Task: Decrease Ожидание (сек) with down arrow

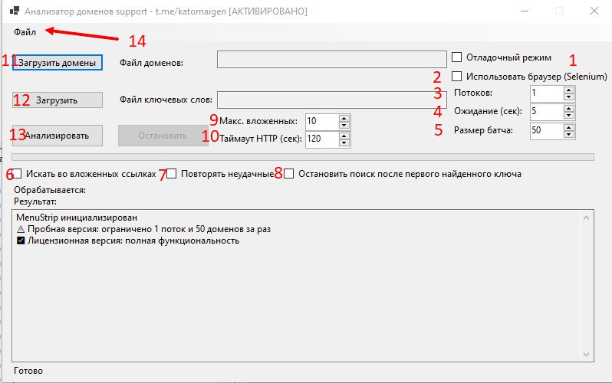Action: pyautogui.click(x=568, y=115)
